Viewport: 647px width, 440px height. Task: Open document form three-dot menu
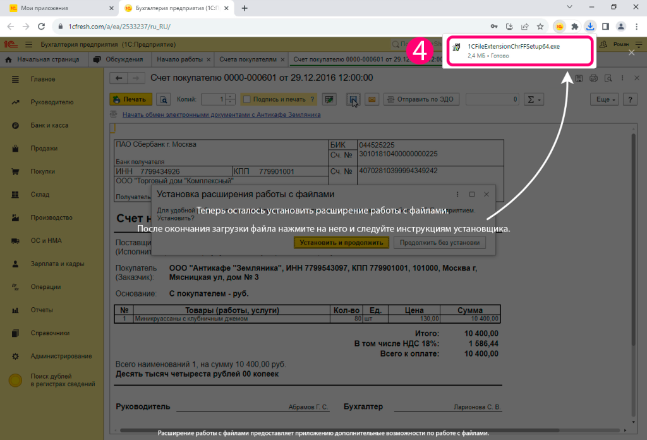622,78
